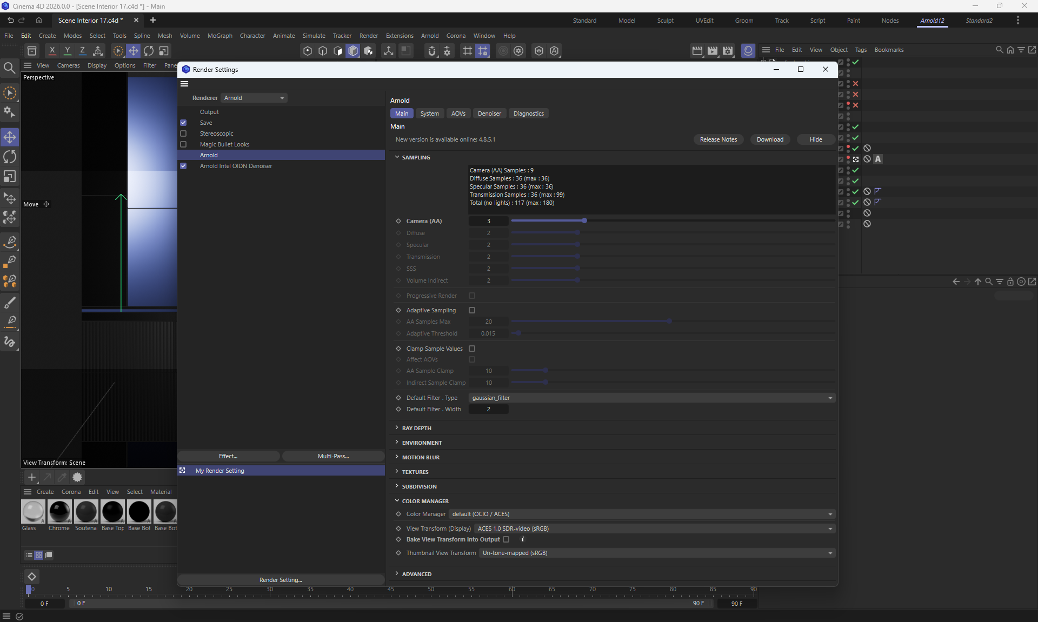
Task: Check the Clamp Sample Values checkbox
Action: pos(472,349)
